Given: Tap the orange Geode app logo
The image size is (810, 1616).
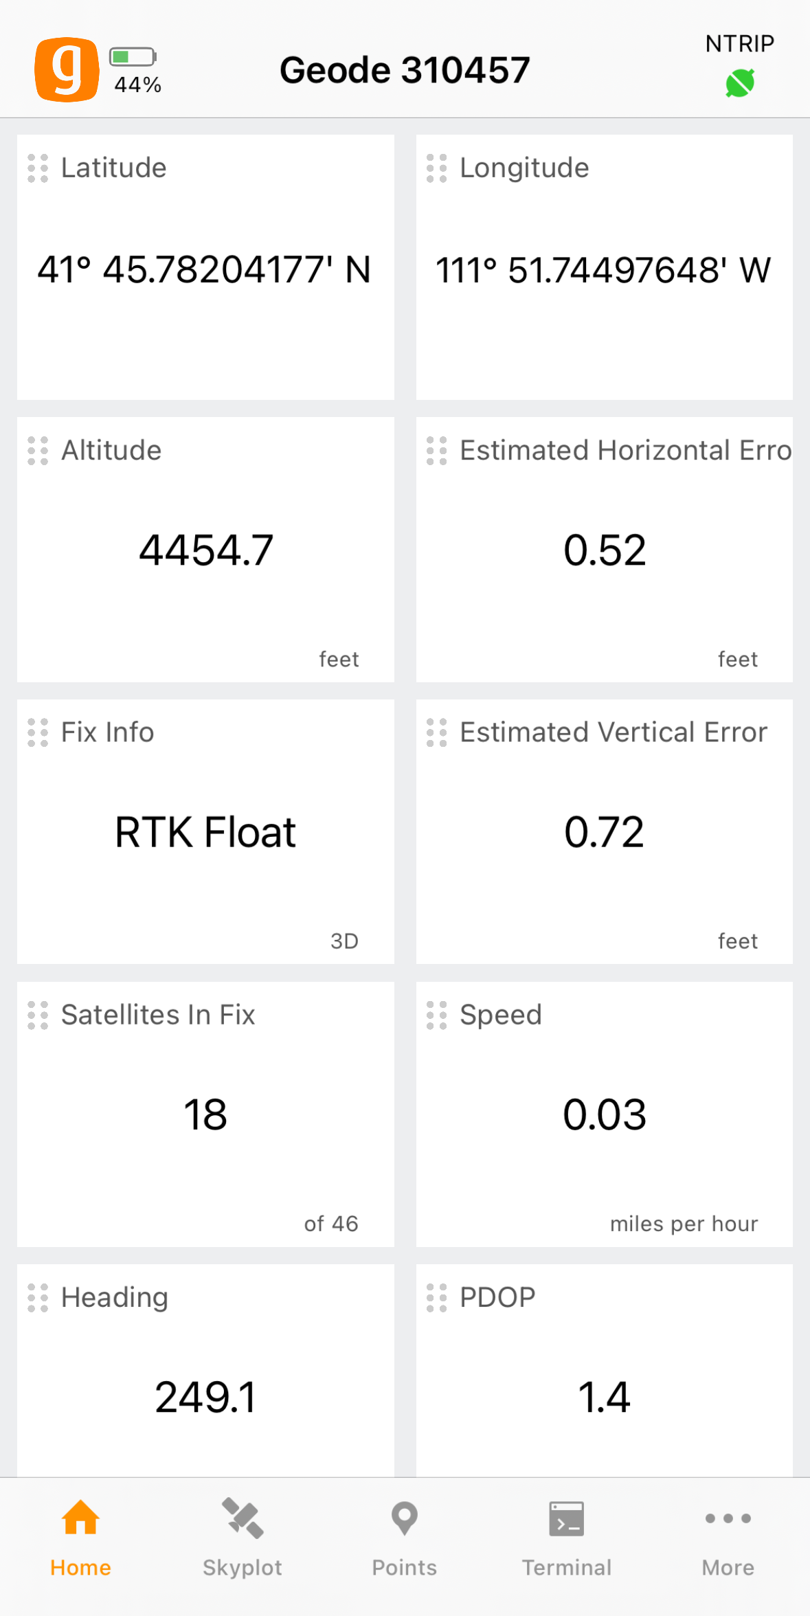Looking at the screenshot, I should coord(67,69).
